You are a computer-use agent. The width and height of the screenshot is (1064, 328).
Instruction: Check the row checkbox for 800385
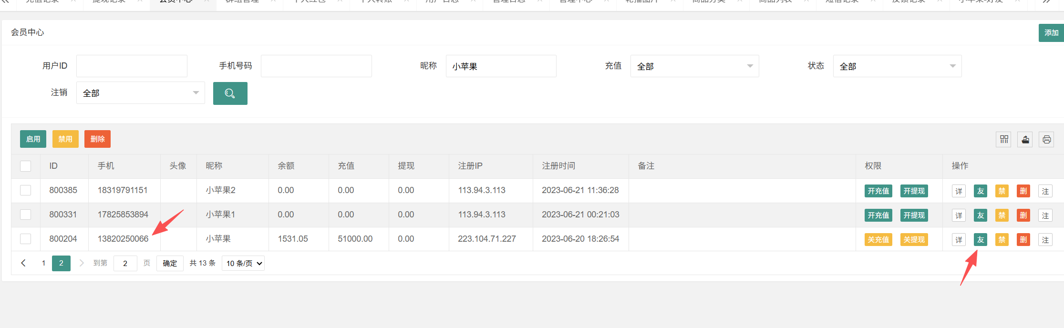[x=26, y=190]
